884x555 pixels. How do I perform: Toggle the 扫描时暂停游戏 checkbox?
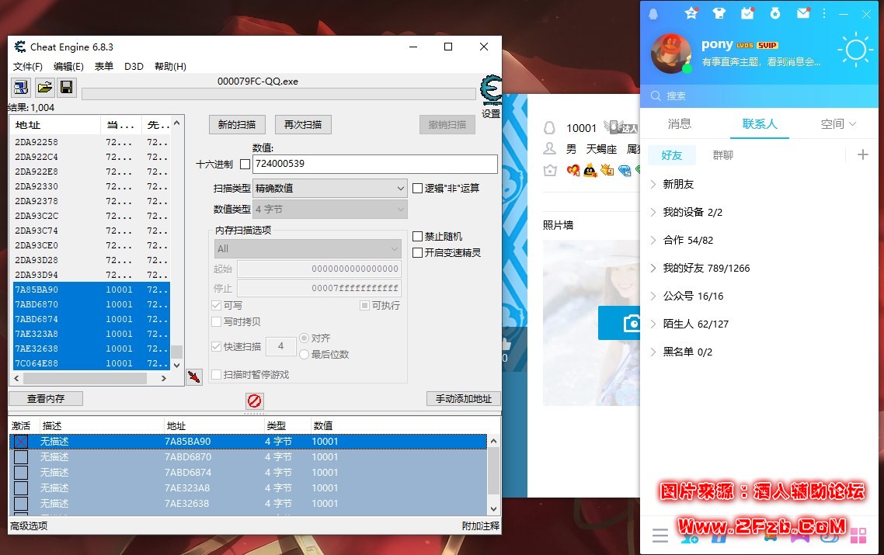click(x=216, y=375)
